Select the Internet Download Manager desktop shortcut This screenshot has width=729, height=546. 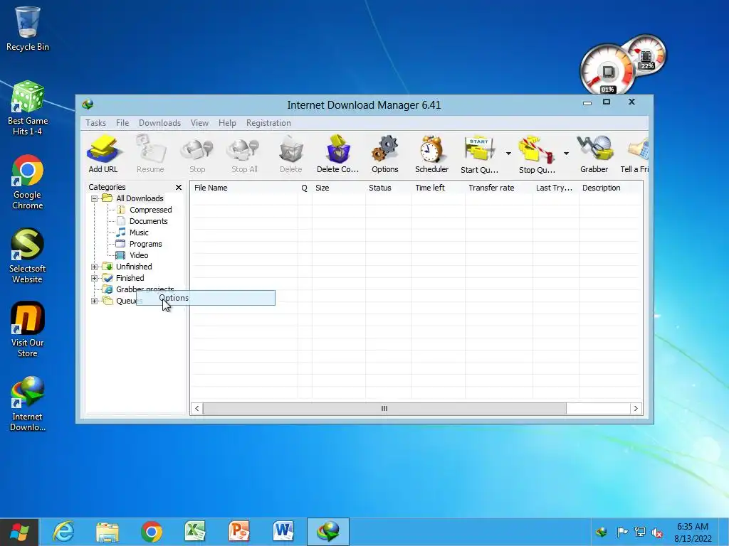(x=28, y=404)
